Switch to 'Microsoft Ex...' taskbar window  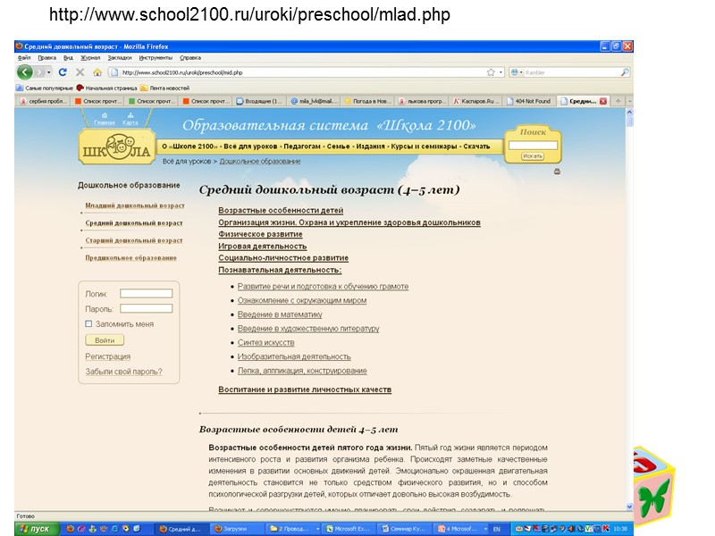click(348, 529)
